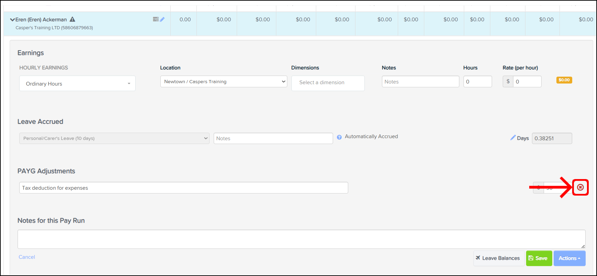Delete the PAYG adjustment with red X
The height and width of the screenshot is (276, 597).
580,187
